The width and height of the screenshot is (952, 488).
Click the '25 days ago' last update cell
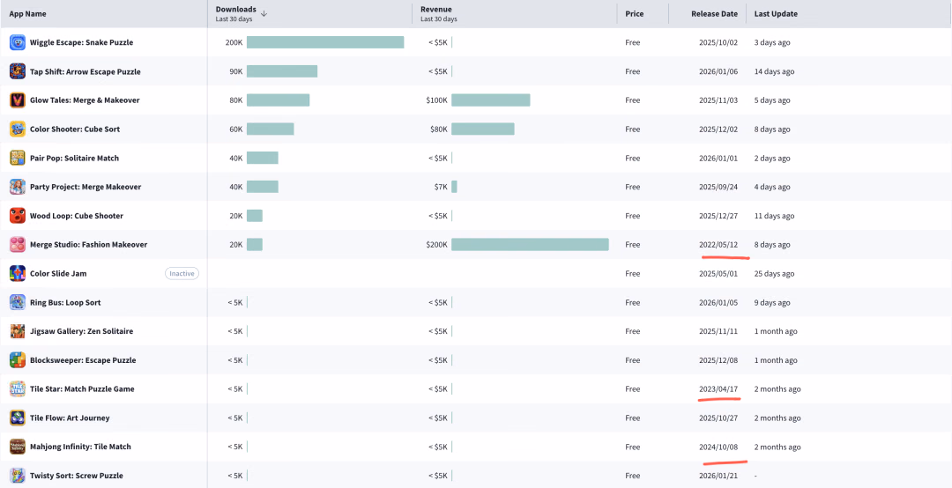pyautogui.click(x=774, y=273)
